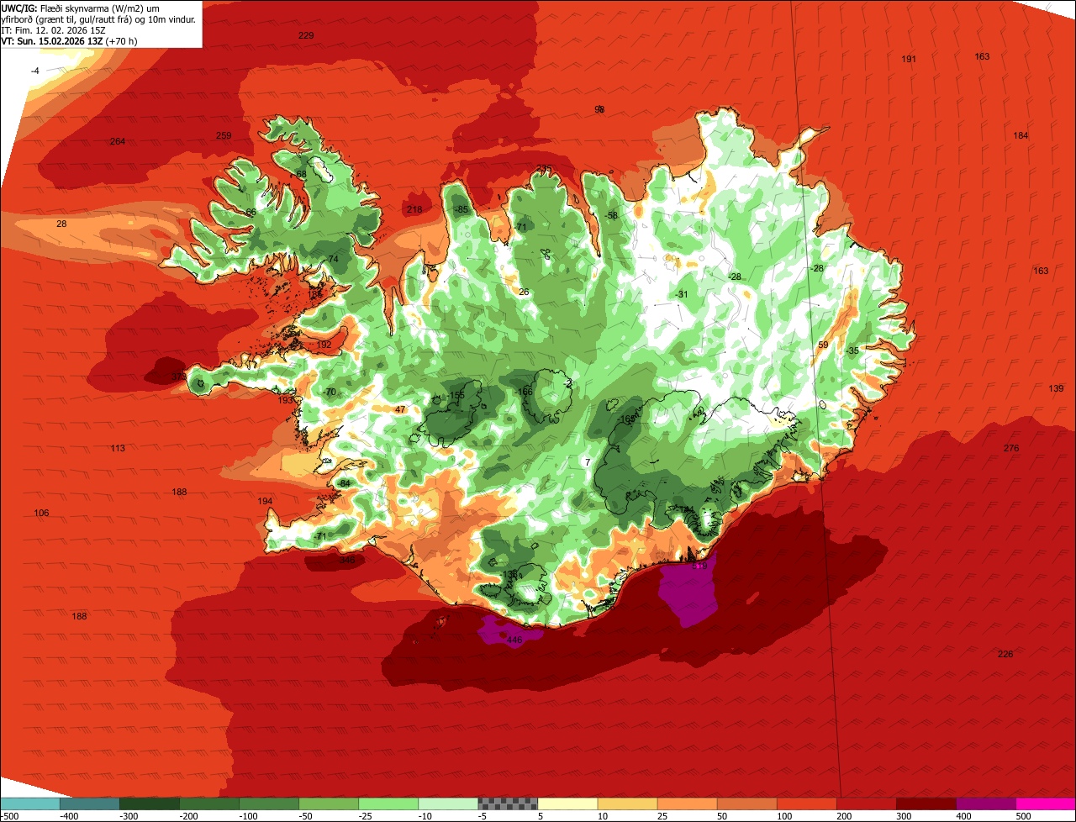This screenshot has height=822, width=1076.
Task: Click the legend swatch between -200 and -100
Action: coord(208,804)
